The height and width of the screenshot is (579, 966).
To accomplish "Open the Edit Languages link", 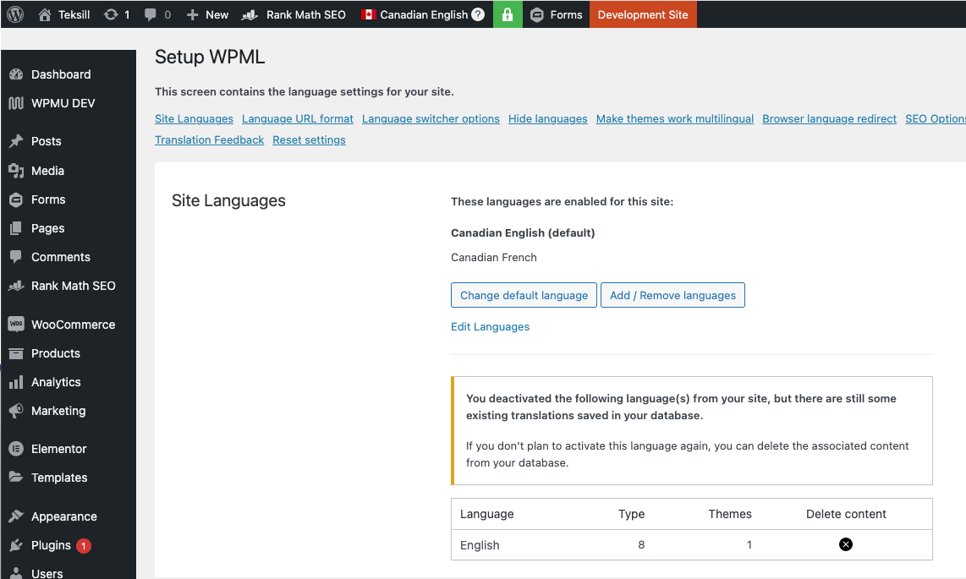I will click(x=491, y=327).
